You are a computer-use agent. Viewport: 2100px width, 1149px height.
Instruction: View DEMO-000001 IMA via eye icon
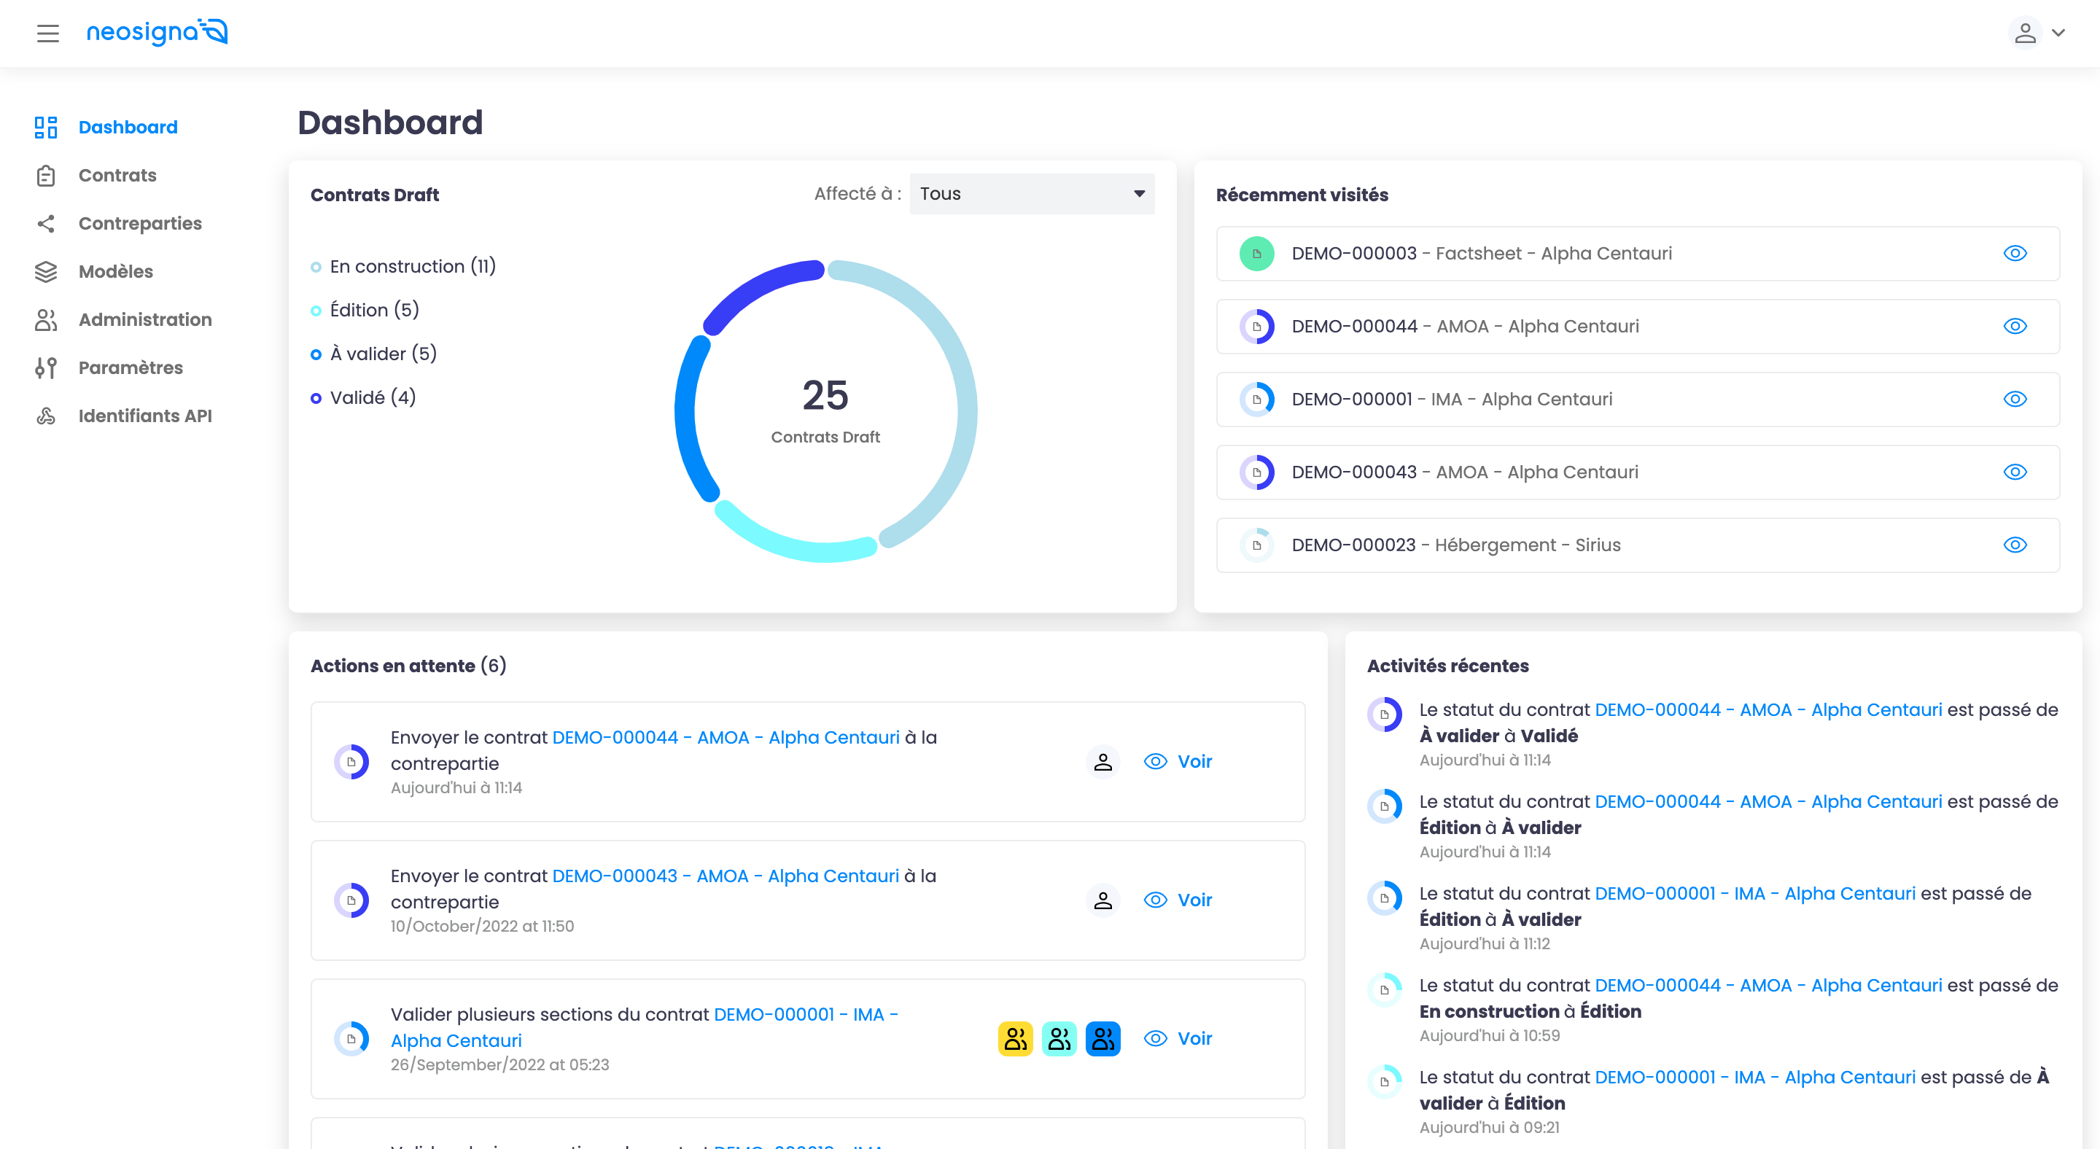tap(2015, 400)
